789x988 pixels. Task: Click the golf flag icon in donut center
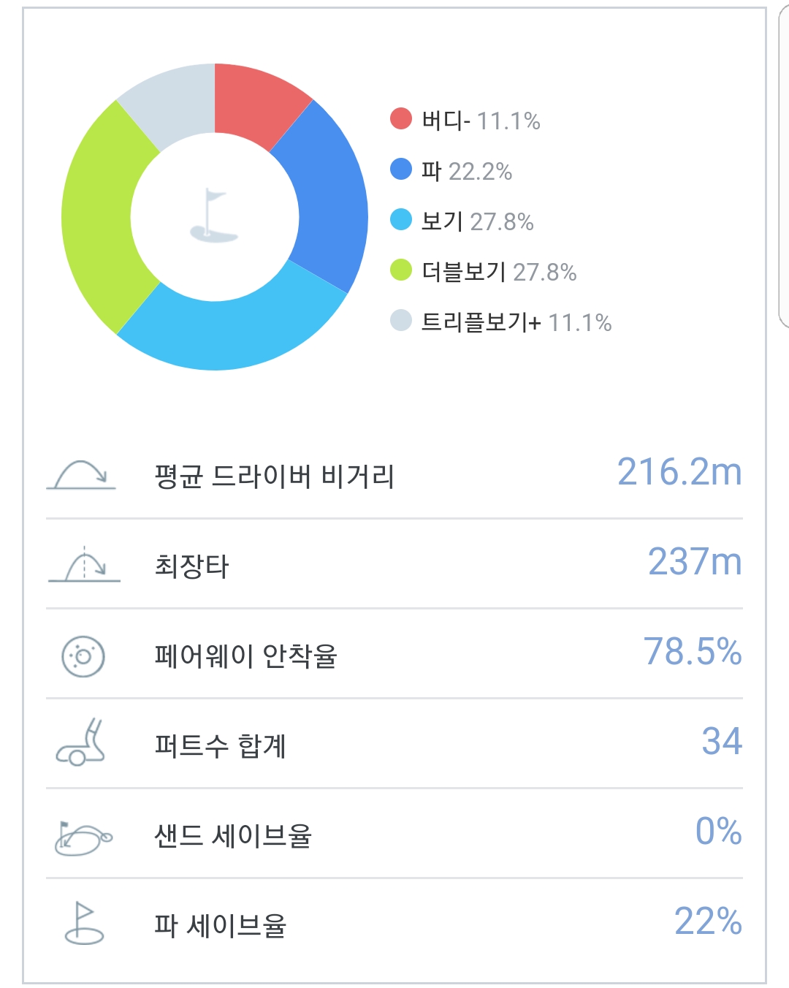[x=214, y=216]
